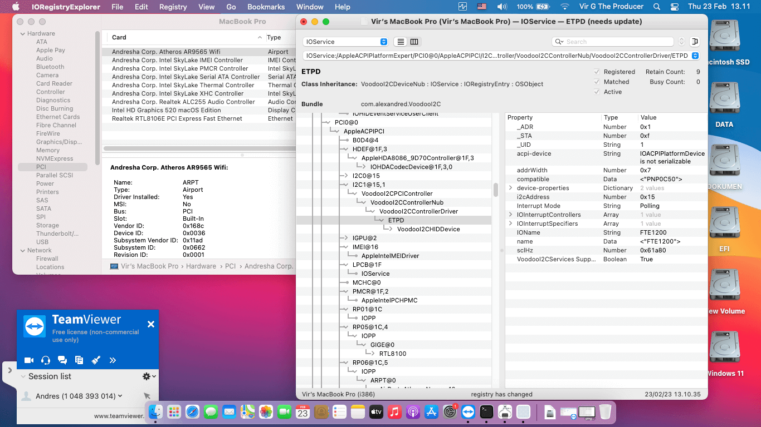Select the ETPD entry in registry tree
The height and width of the screenshot is (427, 761).
[x=396, y=220]
